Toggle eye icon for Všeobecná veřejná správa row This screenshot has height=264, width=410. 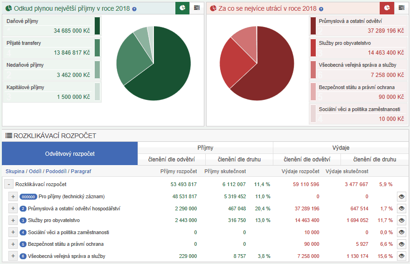401,256
